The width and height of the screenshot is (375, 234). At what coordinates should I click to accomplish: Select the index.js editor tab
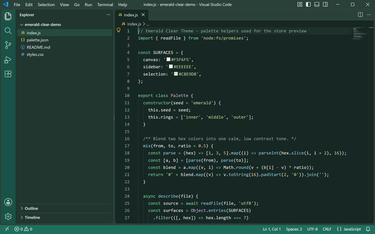point(132,15)
